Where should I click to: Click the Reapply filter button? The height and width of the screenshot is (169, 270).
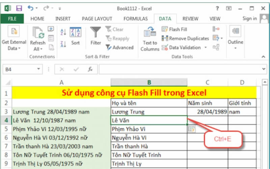[x=117, y=38]
